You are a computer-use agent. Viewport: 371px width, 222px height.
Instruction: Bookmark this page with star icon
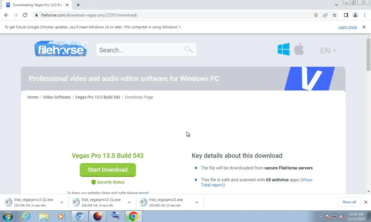(x=334, y=15)
